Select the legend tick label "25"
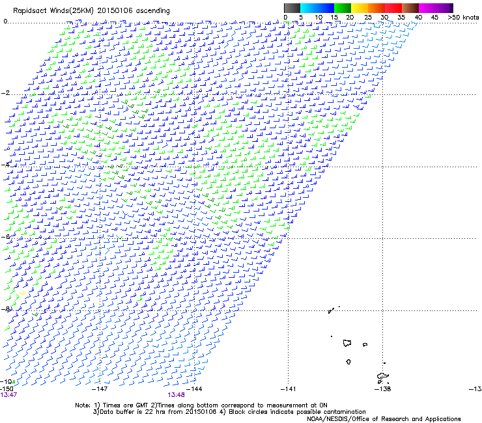Viewport: 482px width, 423px height. pyautogui.click(x=368, y=18)
